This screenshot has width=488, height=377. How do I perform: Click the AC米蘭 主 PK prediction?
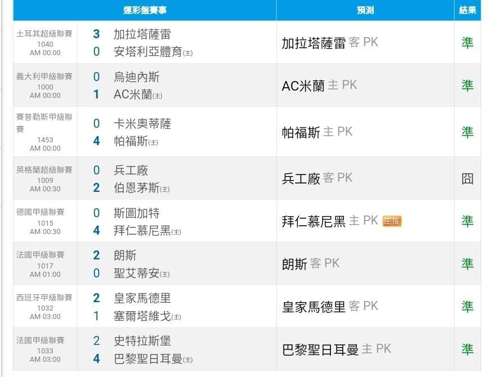point(319,86)
